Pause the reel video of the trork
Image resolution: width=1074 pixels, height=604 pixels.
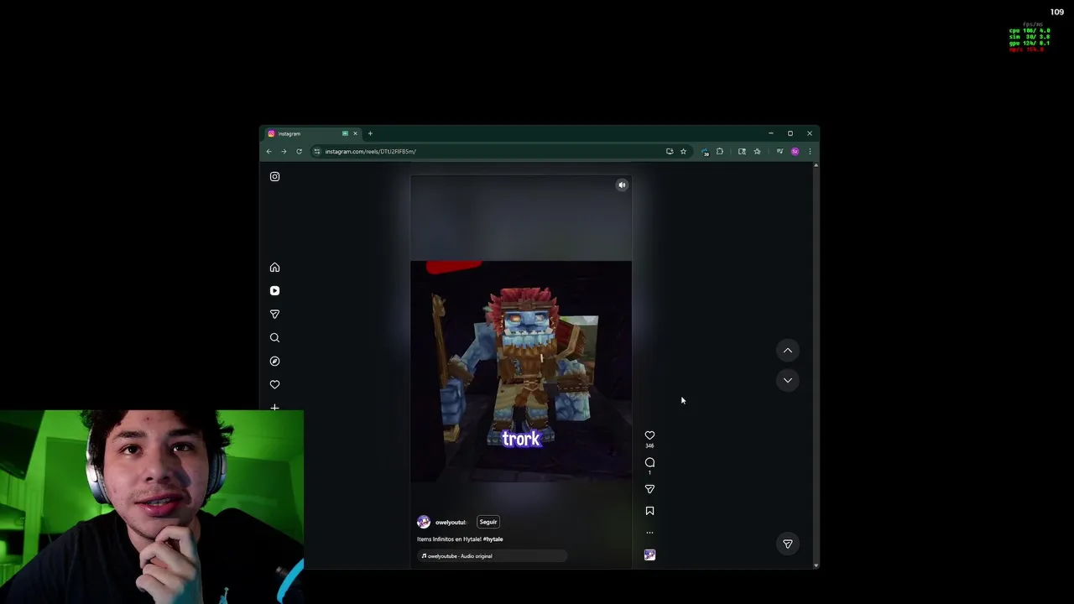coord(520,371)
